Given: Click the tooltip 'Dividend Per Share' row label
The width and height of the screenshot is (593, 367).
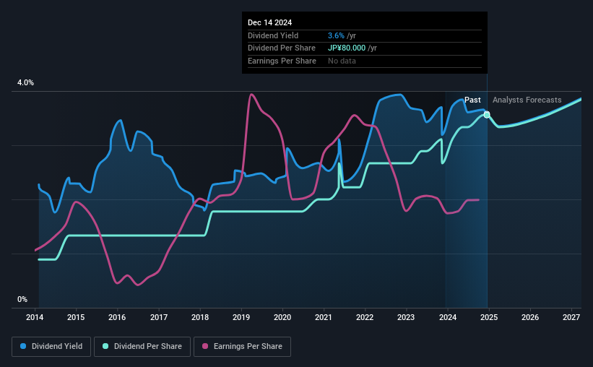Looking at the screenshot, I should [282, 48].
